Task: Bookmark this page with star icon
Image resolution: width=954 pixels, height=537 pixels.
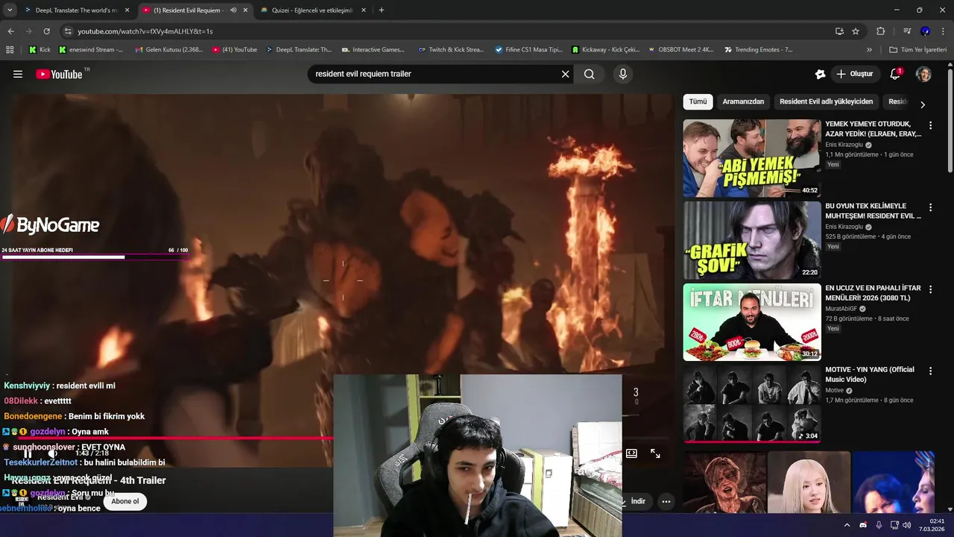Action: (x=856, y=31)
